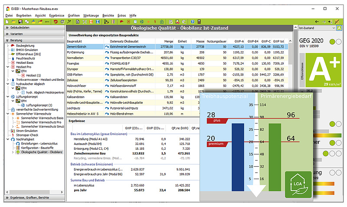Click the red undo arrow icon
Viewport: 347px width, 207px height.
pos(56,22)
